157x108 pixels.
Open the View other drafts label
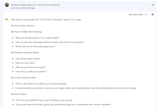tap(136, 15)
